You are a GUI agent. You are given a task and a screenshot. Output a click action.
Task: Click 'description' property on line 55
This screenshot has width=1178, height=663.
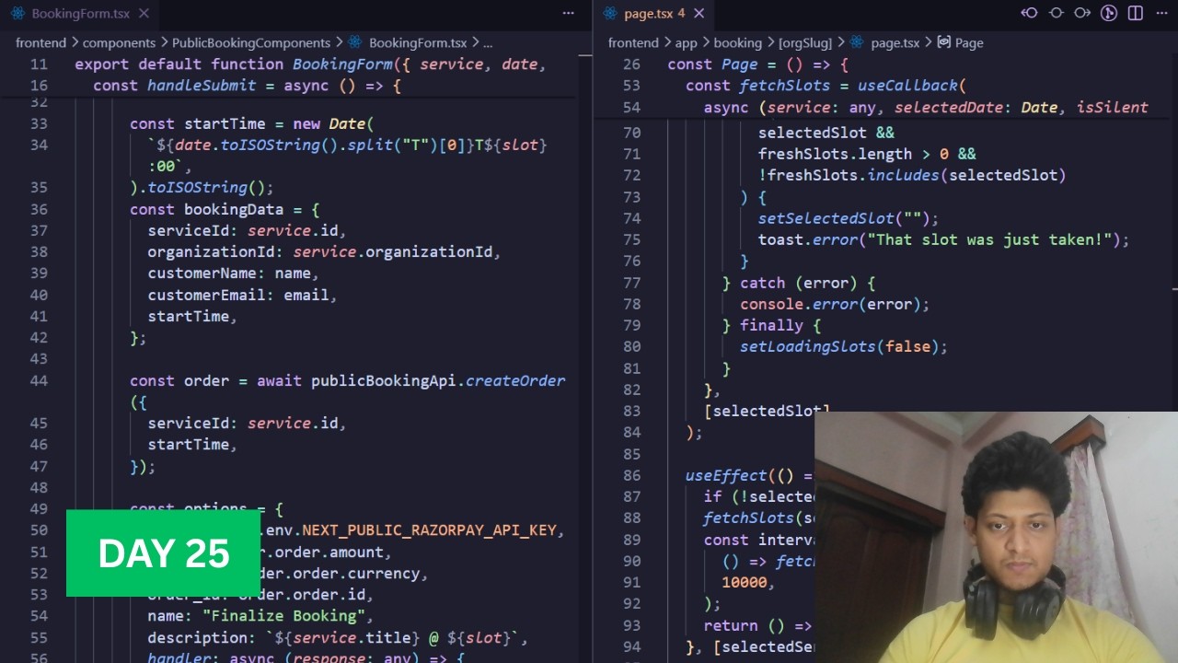coord(197,637)
